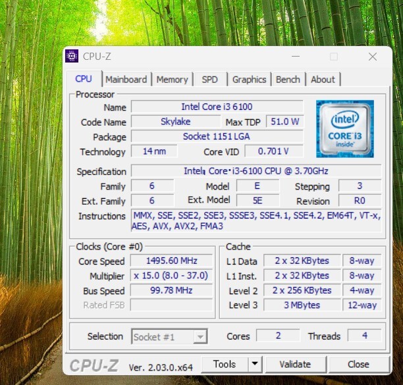
Task: Click the L1 Inst. 2 x 32 KBytes value
Action: (x=302, y=276)
